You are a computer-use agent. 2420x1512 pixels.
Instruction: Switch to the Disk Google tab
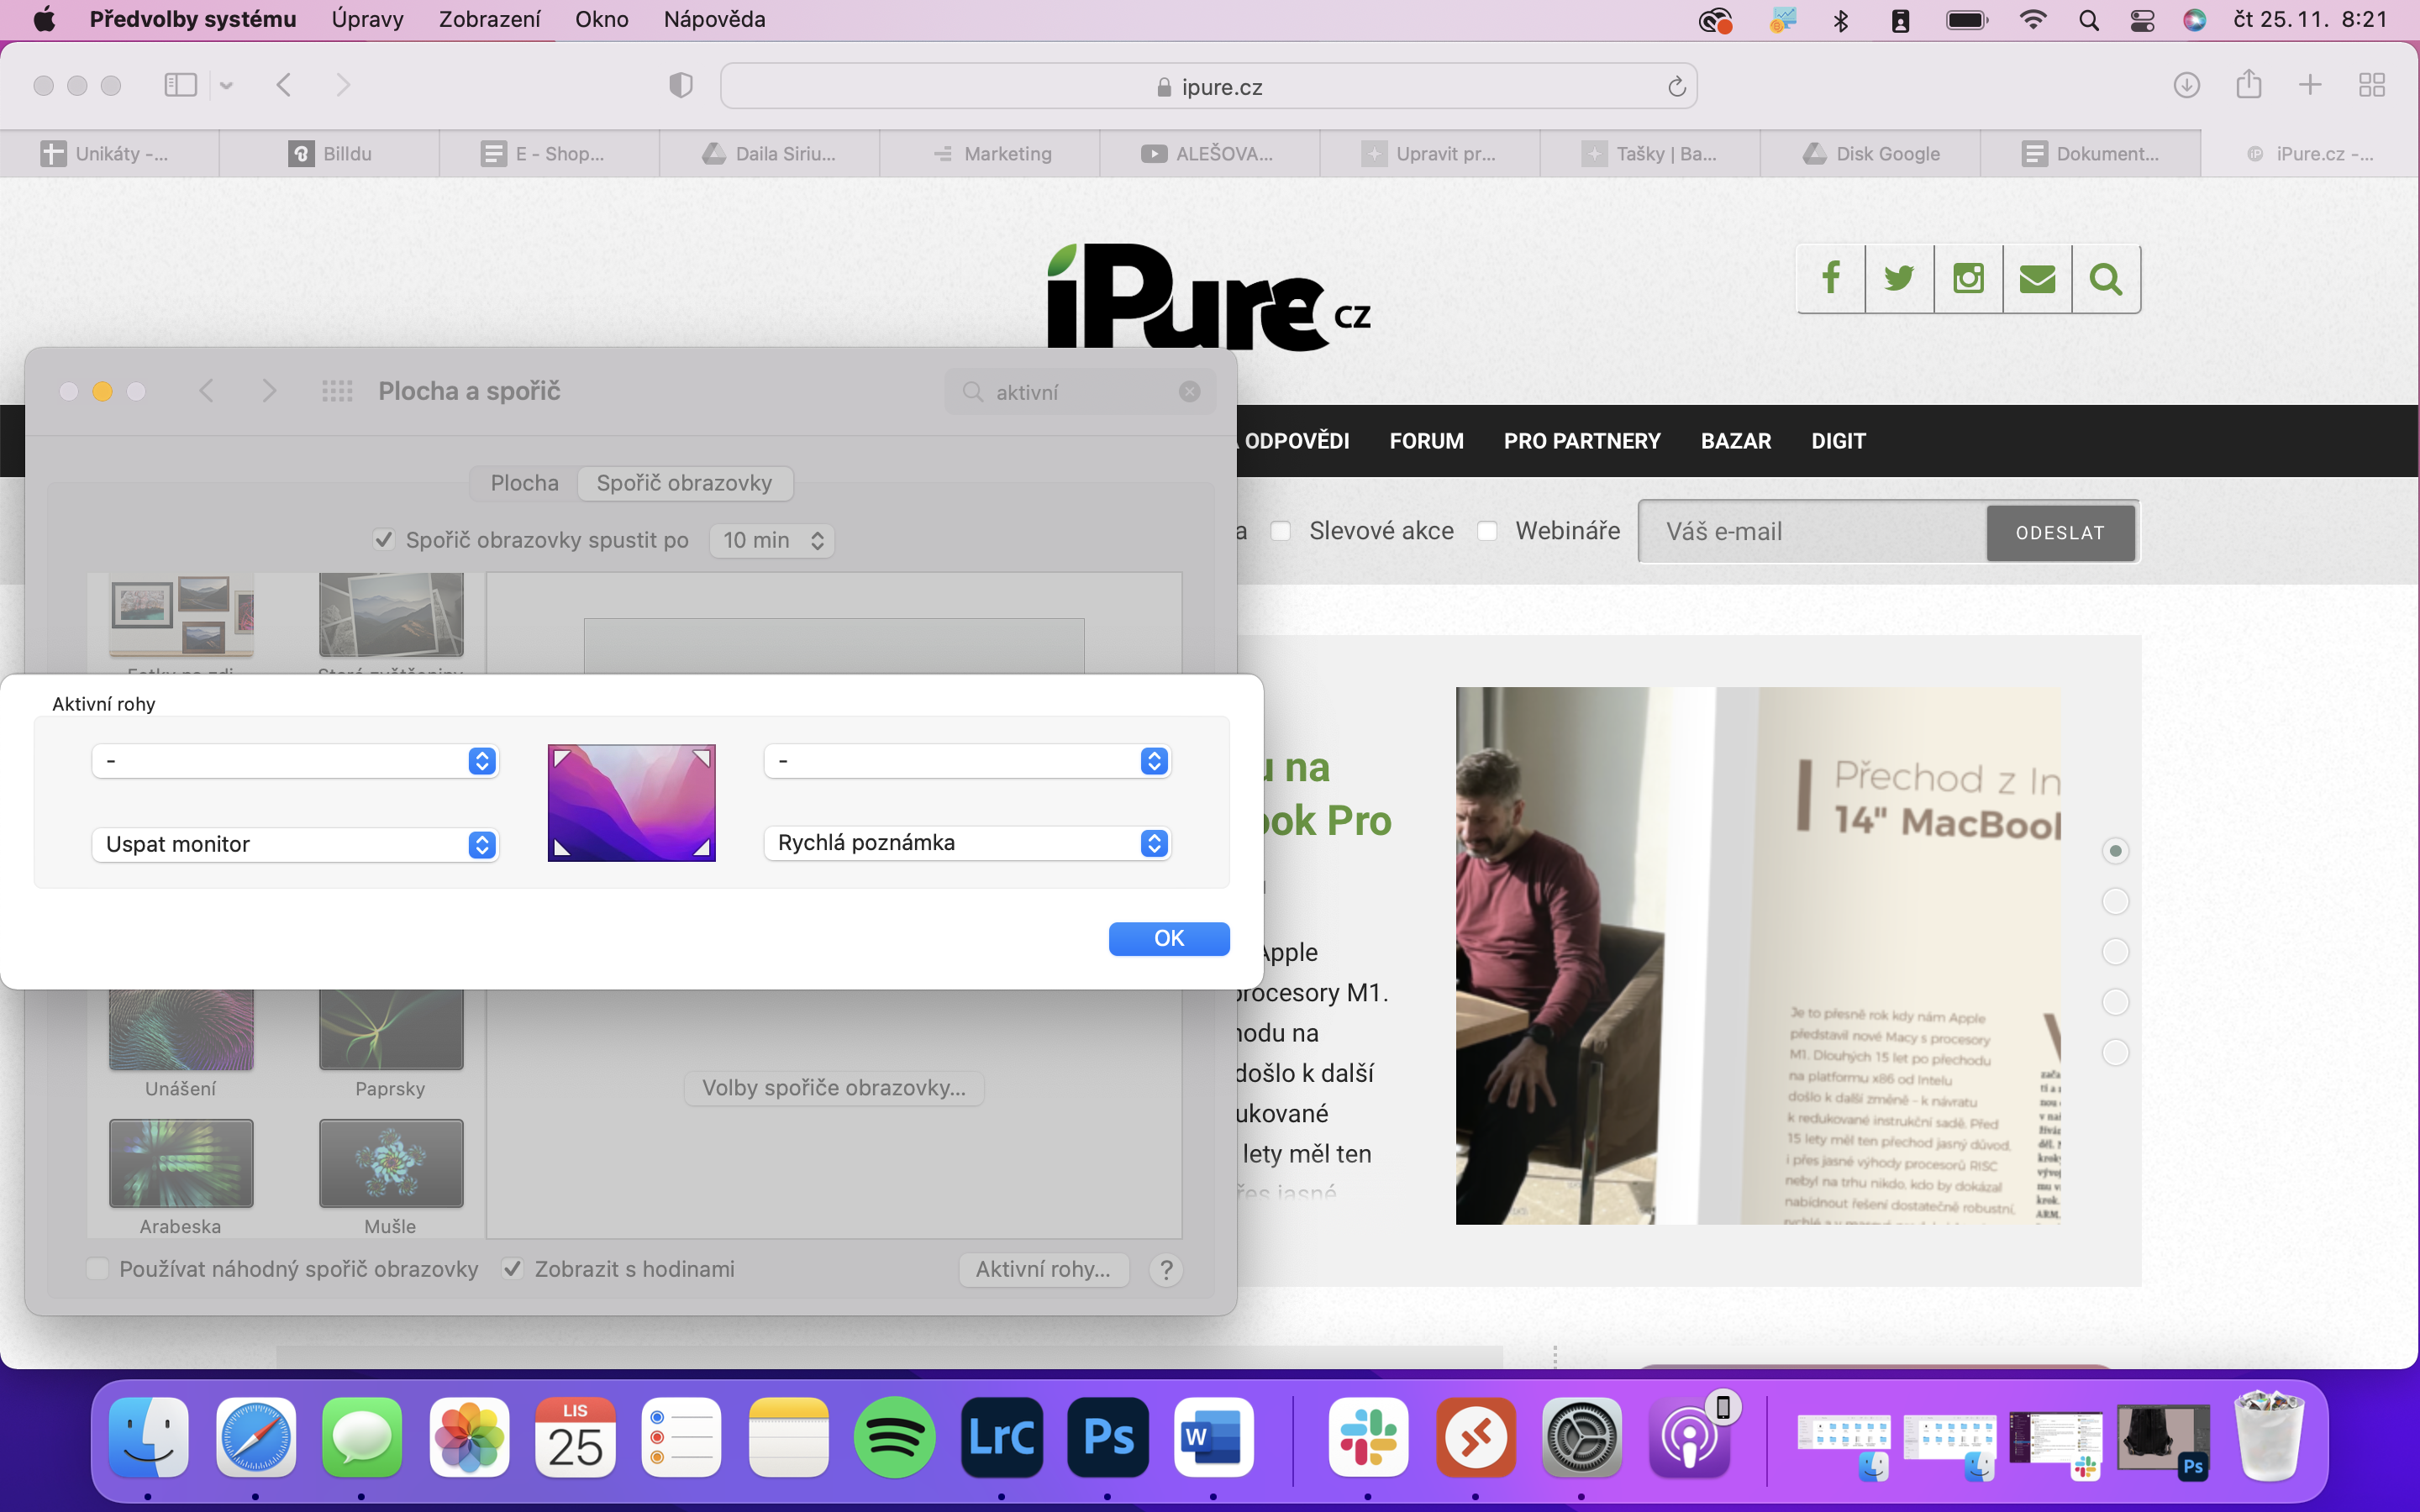point(1870,154)
